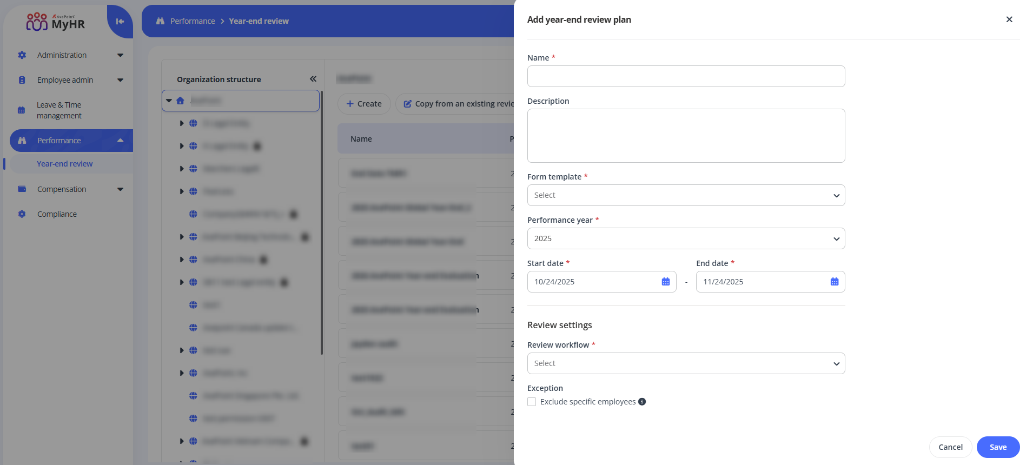Expand the Compensation menu arrow
The width and height of the screenshot is (1026, 465).
tap(120, 189)
